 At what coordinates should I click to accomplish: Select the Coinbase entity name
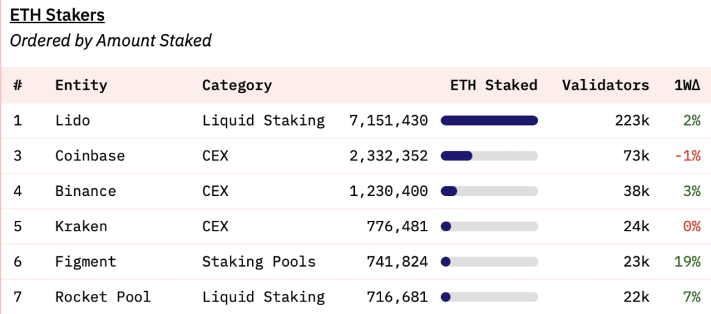pyautogui.click(x=90, y=156)
